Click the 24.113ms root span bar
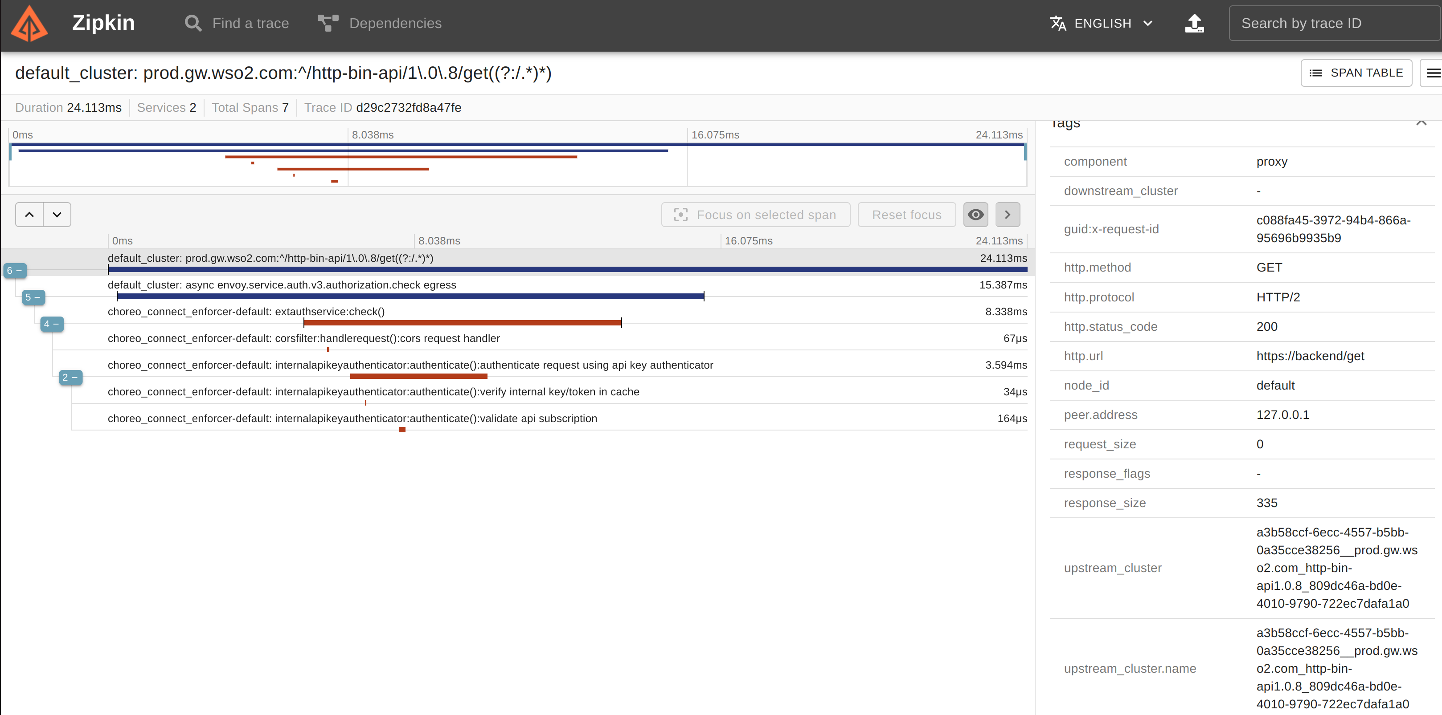The width and height of the screenshot is (1442, 715). pyautogui.click(x=568, y=270)
